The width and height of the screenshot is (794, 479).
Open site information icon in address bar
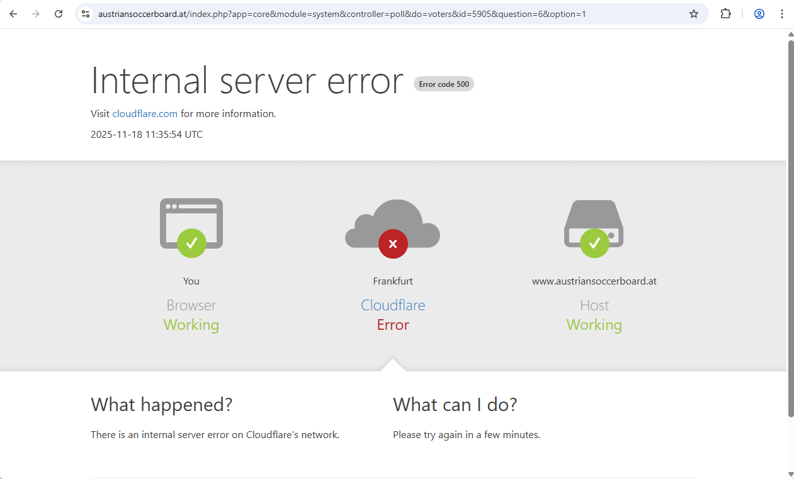pyautogui.click(x=86, y=14)
